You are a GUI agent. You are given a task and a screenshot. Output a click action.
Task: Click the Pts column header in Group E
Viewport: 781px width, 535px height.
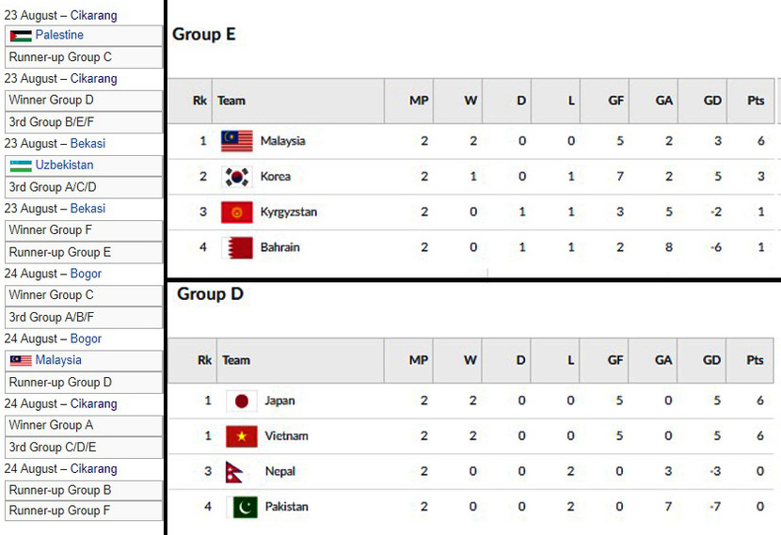755,101
